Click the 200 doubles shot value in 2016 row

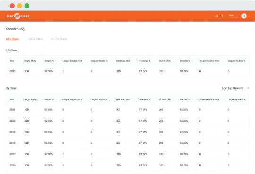[161, 165]
